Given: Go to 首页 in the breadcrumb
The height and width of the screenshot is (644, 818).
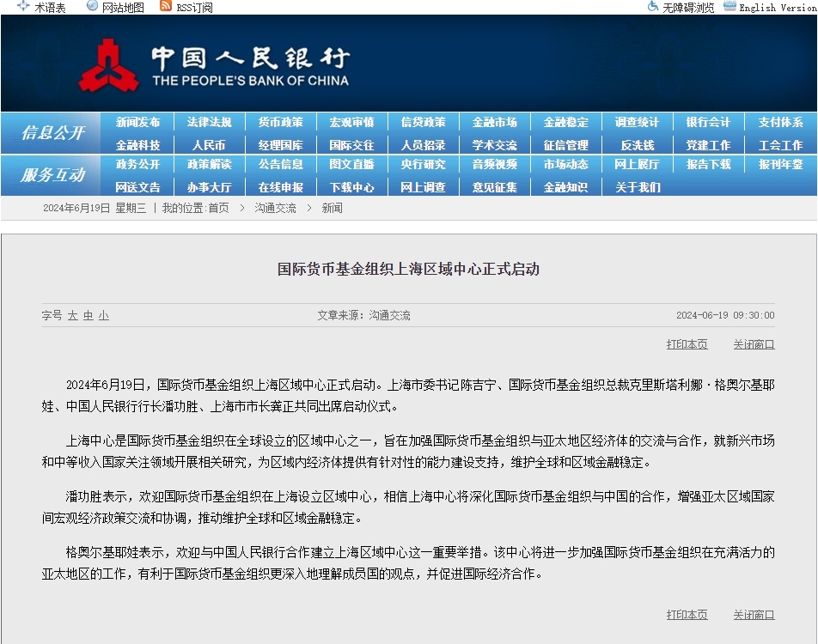Looking at the screenshot, I should 218,208.
